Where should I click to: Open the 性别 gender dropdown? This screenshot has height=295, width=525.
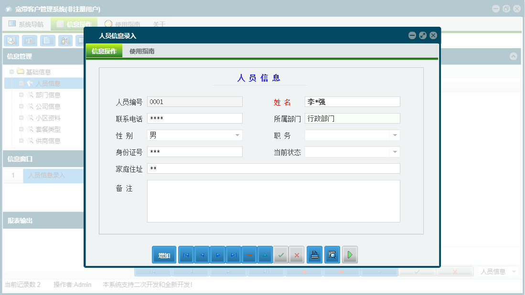(237, 135)
